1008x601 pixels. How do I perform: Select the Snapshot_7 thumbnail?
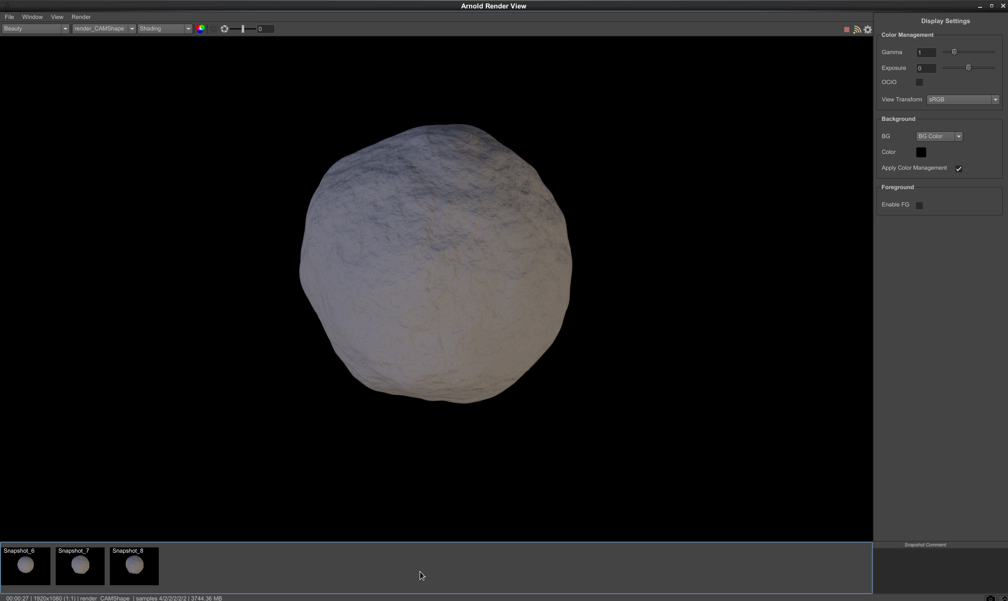tap(80, 566)
